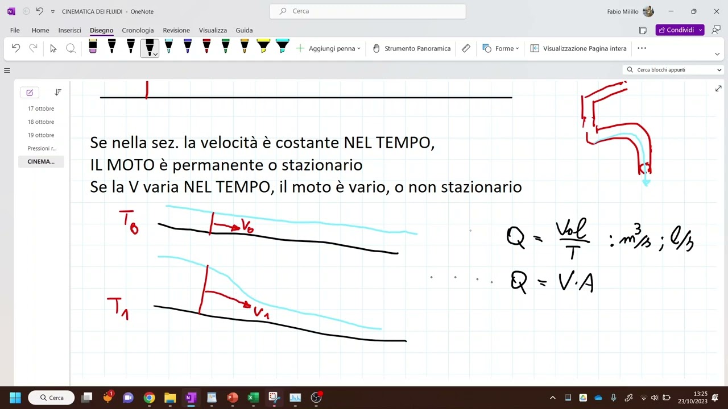Expand the page to full view with the diagonal arrow
The height and width of the screenshot is (409, 728).
[718, 89]
